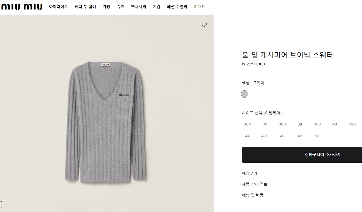Open the 하이라이트 menu
Viewport: 362px width, 212px height.
tap(59, 7)
